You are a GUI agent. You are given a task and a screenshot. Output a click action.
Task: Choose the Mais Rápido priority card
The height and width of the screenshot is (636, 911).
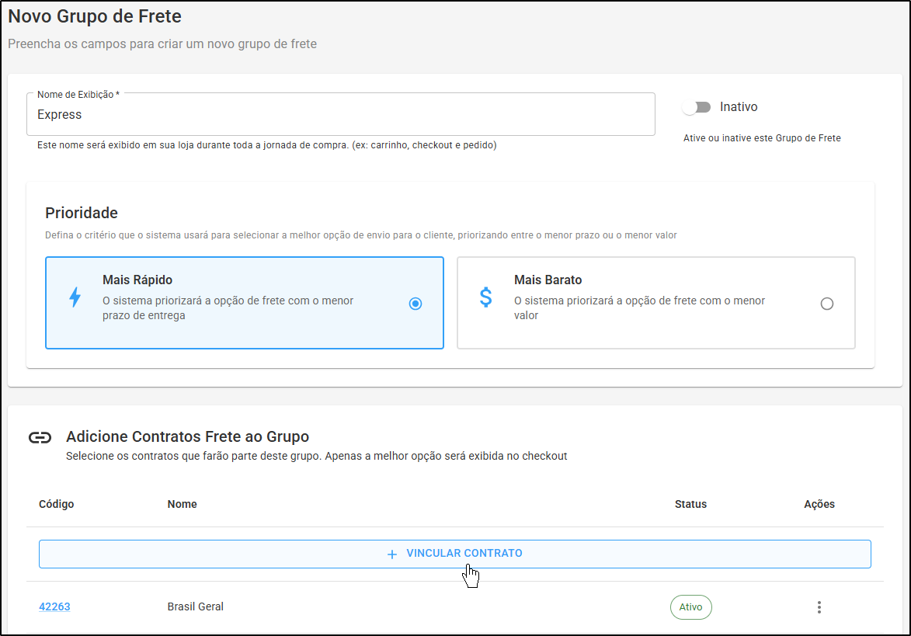245,303
